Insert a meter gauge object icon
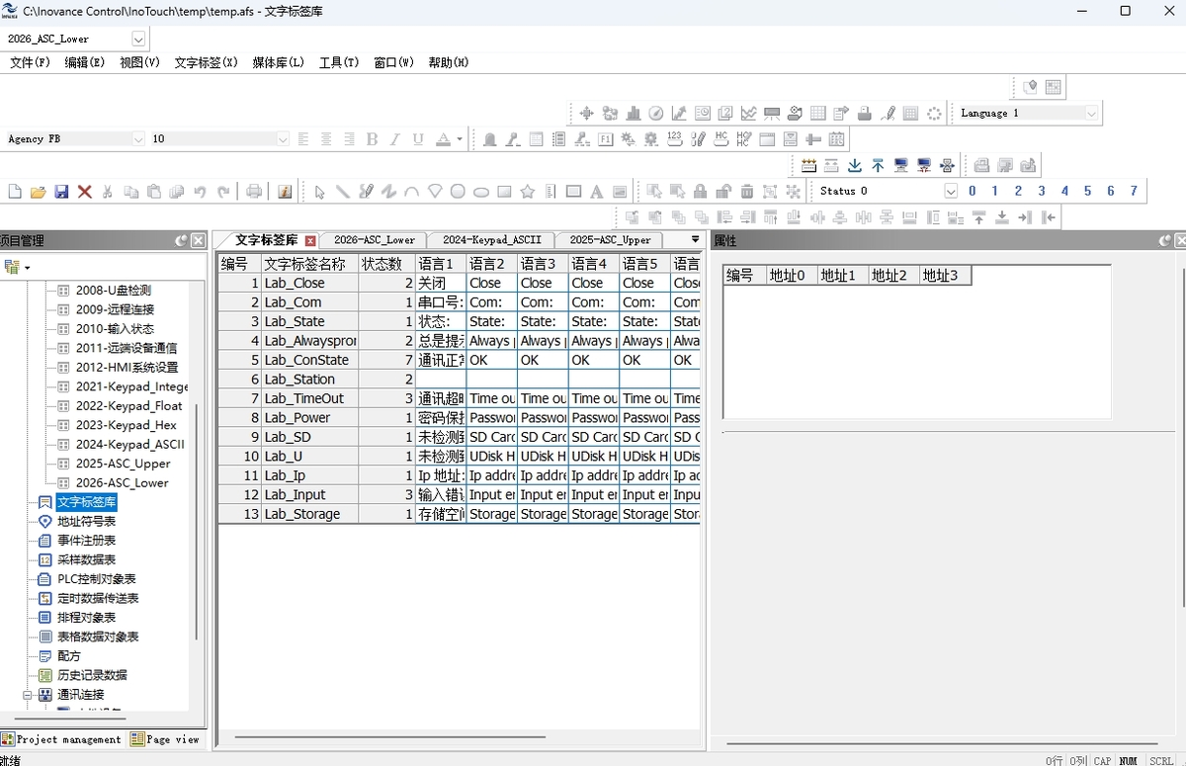This screenshot has height=766, width=1186. (x=655, y=114)
